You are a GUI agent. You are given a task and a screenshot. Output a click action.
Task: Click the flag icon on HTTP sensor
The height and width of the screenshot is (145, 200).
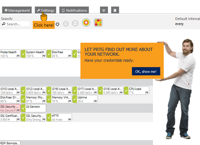(x=69, y=119)
